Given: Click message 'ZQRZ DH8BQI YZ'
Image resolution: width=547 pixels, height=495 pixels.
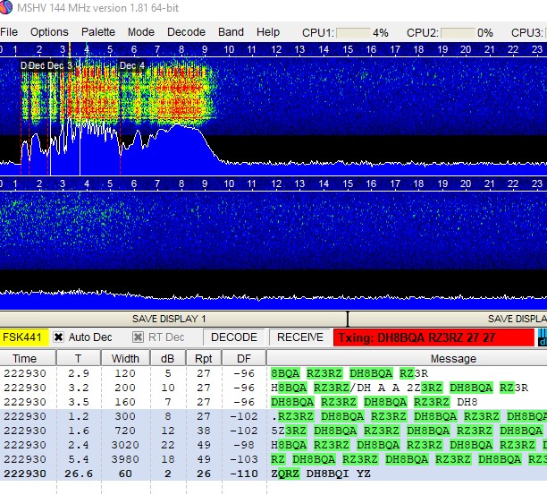Looking at the screenshot, I should coord(321,474).
